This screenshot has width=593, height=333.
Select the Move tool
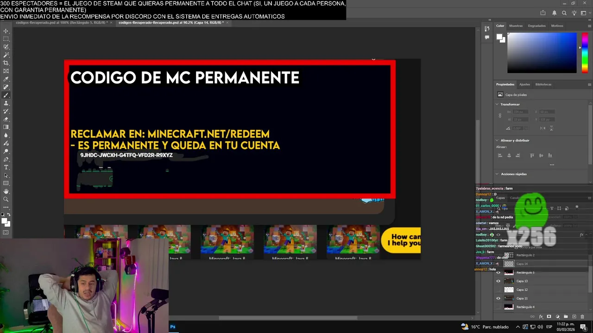(6, 31)
